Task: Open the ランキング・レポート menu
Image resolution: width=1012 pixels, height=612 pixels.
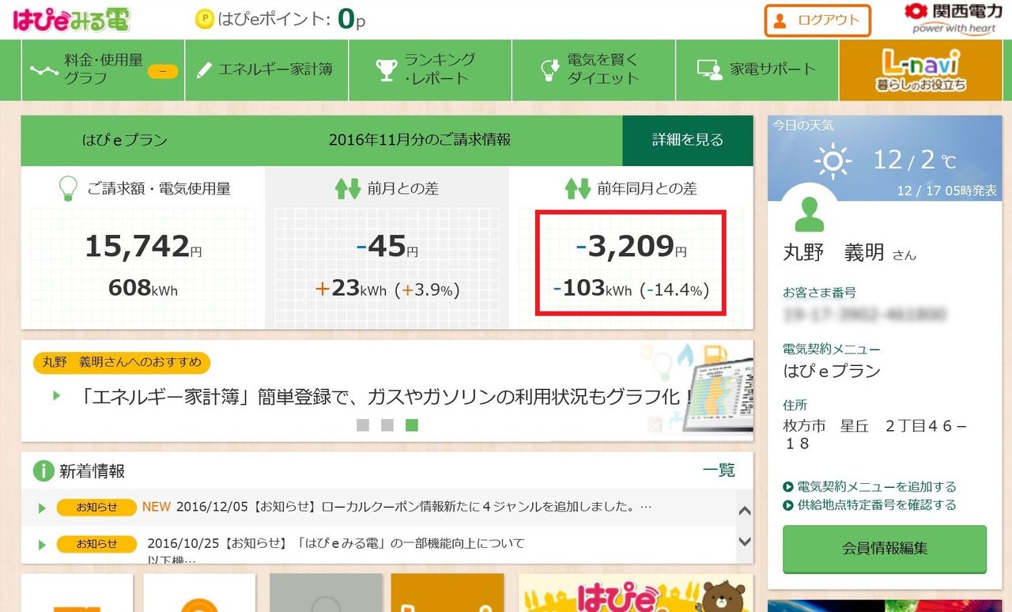Action: (x=430, y=70)
